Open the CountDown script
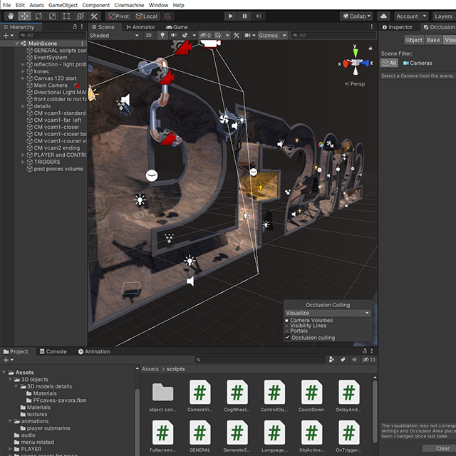Screen dimensions: 456x456 pyautogui.click(x=311, y=396)
